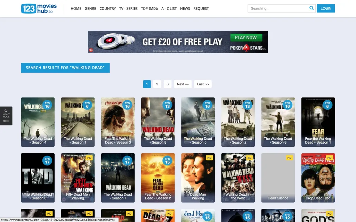Screen dimensions: 356x222
Task: Click the HD badge on Dead Man Walking
Action: tap(209, 158)
